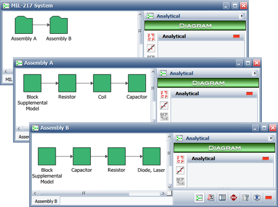The image size is (278, 207).
Task: Expand the Analytical panel arrow in Assembly B
Action: pyautogui.click(x=271, y=138)
